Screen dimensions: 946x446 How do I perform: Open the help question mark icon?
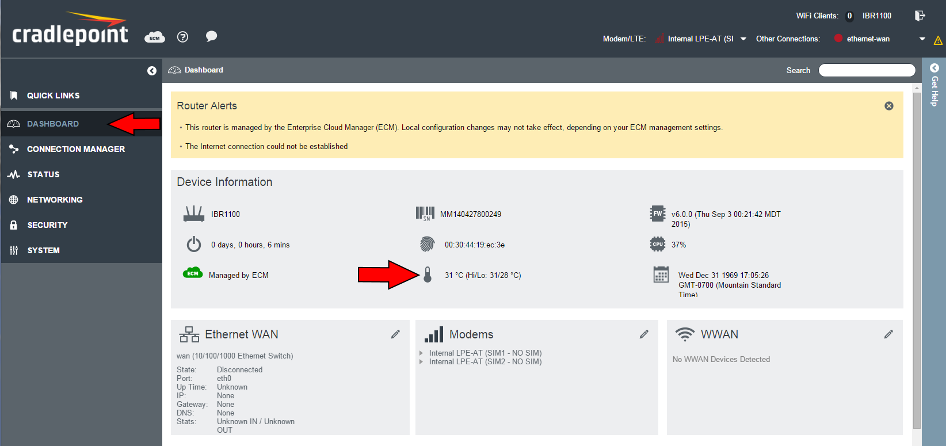(x=182, y=37)
